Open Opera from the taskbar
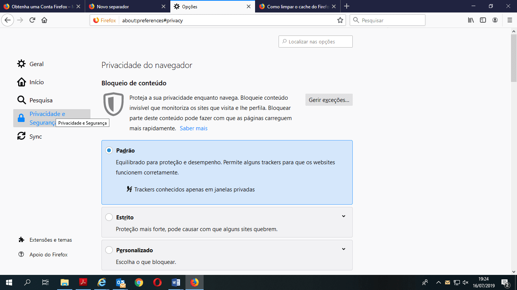This screenshot has width=517, height=290. click(157, 282)
